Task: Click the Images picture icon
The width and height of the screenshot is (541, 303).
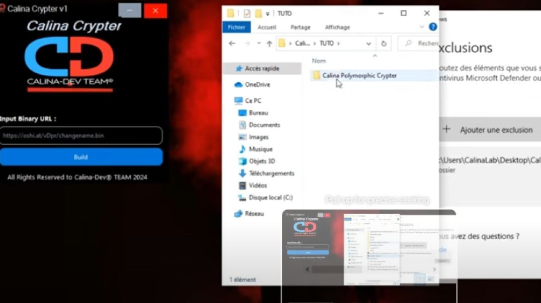Action: click(242, 137)
